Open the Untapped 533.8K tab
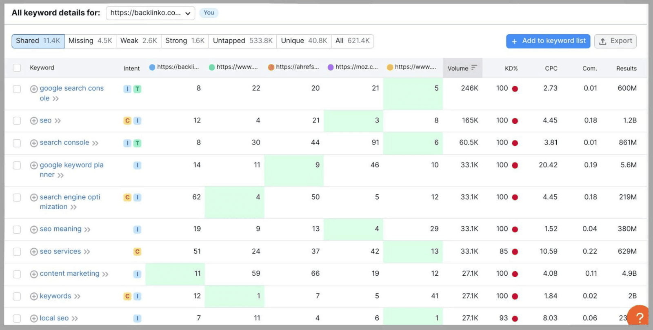This screenshot has width=653, height=330. pyautogui.click(x=242, y=41)
